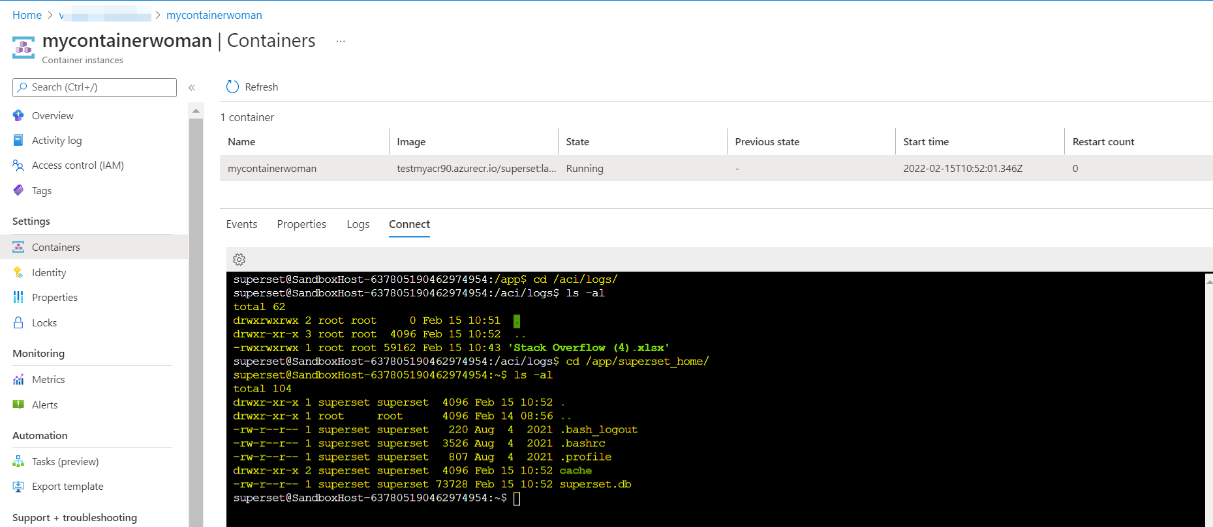Click the Access control (IAM) icon

click(18, 165)
